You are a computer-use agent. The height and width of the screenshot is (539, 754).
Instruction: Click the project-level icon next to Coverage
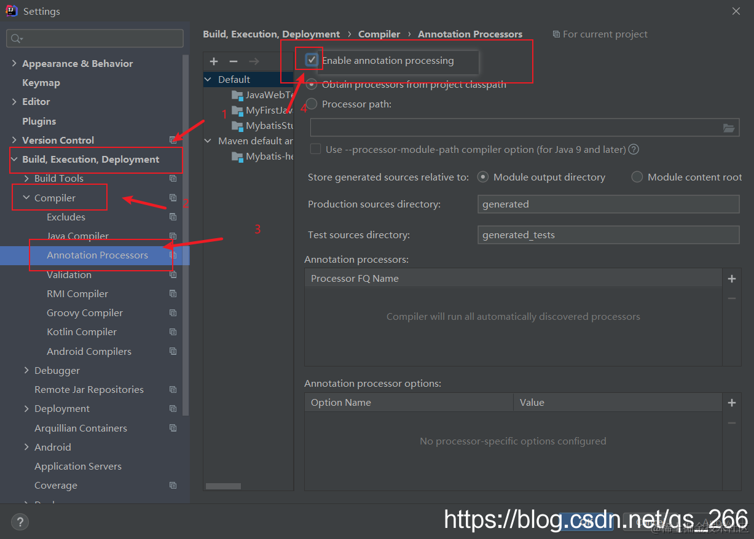[173, 485]
